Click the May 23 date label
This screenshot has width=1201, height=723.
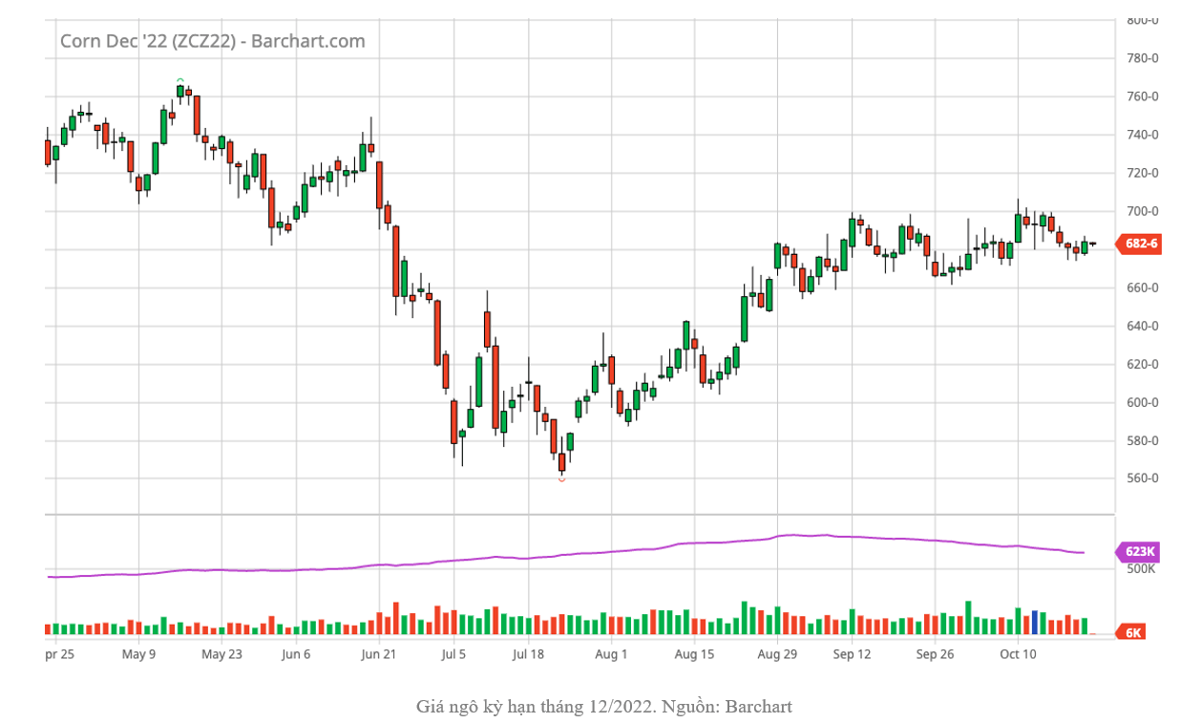coord(221,654)
